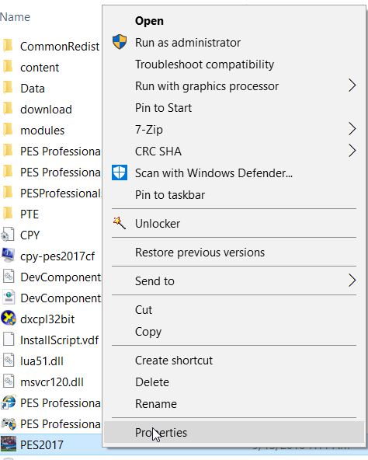Viewport: 368px width, 460px height.
Task: Select the download folder icon
Action: (x=8, y=109)
